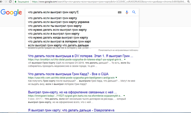Start voice search with microphone icon
This screenshot has height=113, width=191.
127,12
